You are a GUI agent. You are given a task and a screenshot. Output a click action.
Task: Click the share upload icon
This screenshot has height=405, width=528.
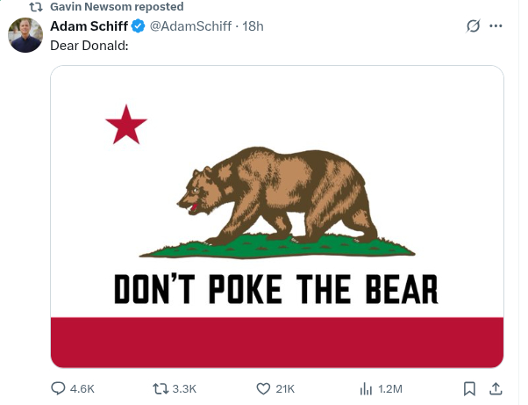coord(494,388)
